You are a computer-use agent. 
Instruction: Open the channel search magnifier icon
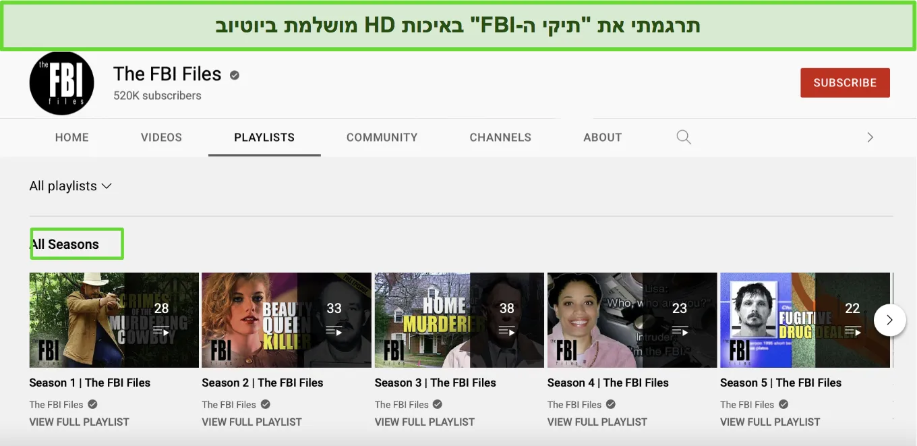[x=684, y=137]
